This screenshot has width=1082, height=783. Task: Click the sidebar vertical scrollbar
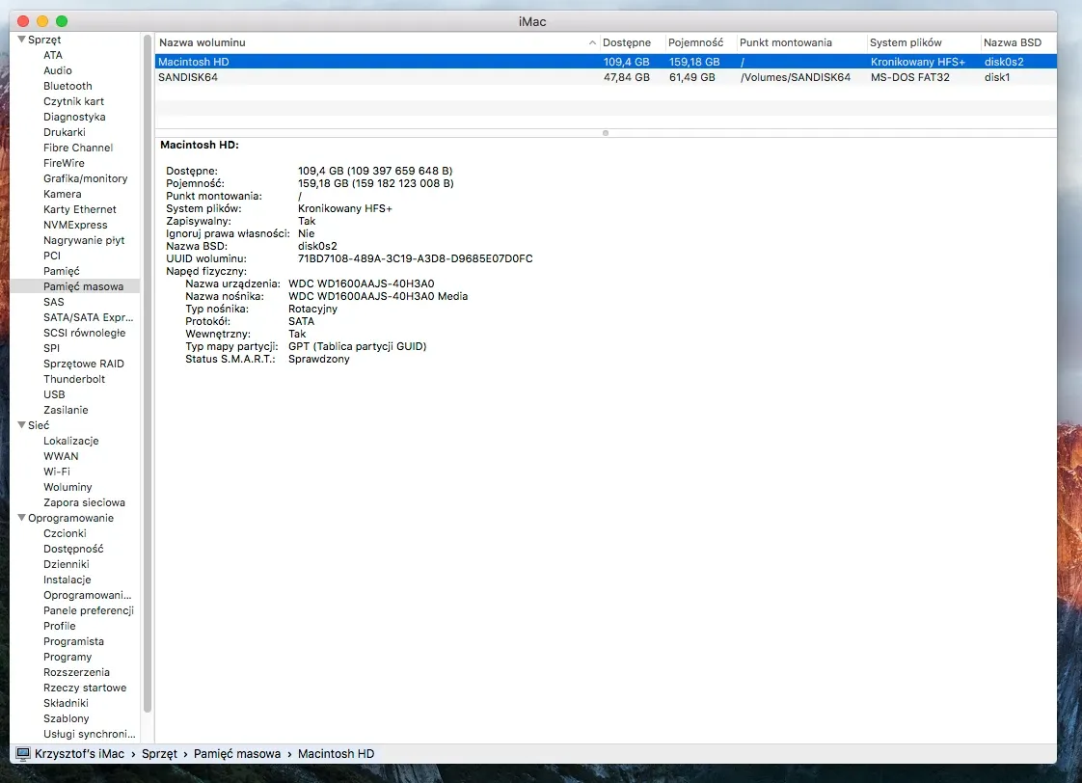point(147,373)
